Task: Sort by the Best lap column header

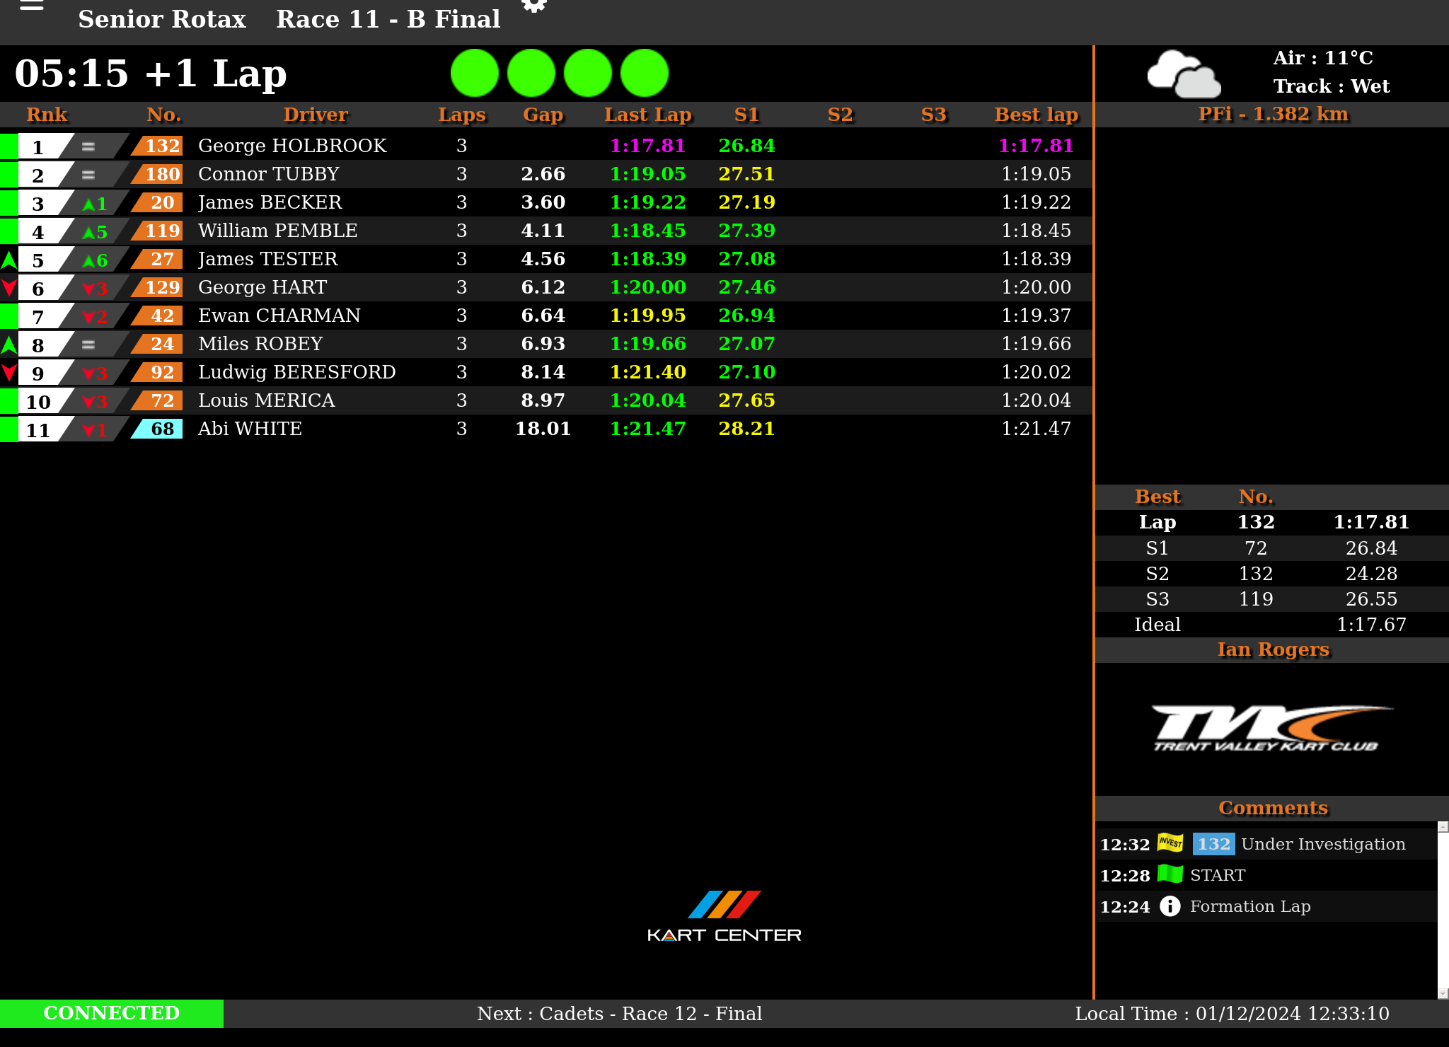Action: (x=1036, y=115)
